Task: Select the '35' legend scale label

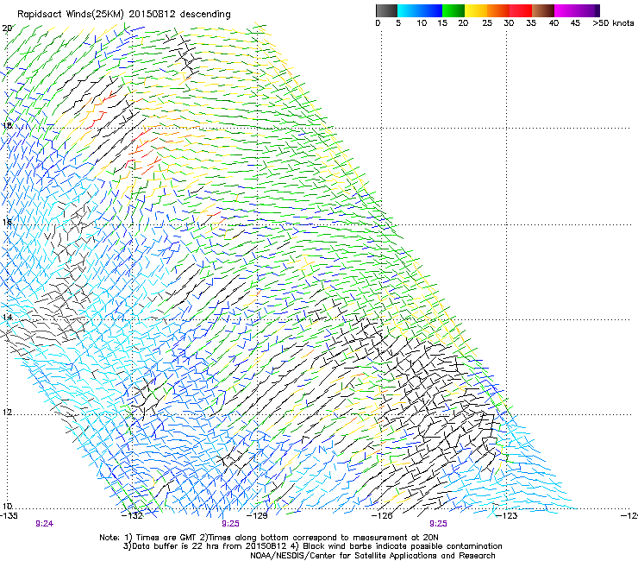Action: point(531,23)
